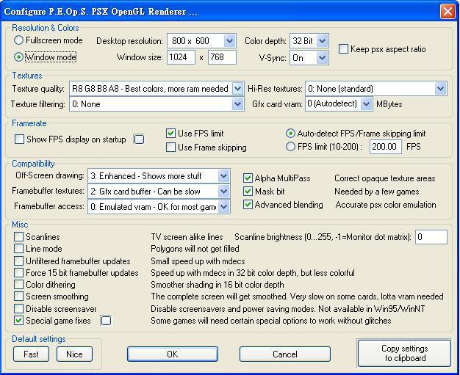The image size is (460, 375).
Task: Enable Line mode checkbox
Action: pos(18,249)
